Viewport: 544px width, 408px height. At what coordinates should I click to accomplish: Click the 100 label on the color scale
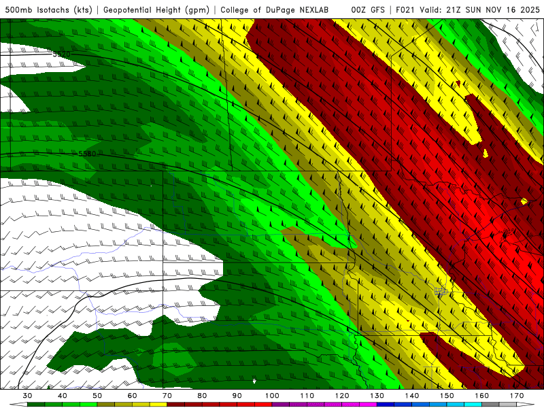click(x=273, y=396)
